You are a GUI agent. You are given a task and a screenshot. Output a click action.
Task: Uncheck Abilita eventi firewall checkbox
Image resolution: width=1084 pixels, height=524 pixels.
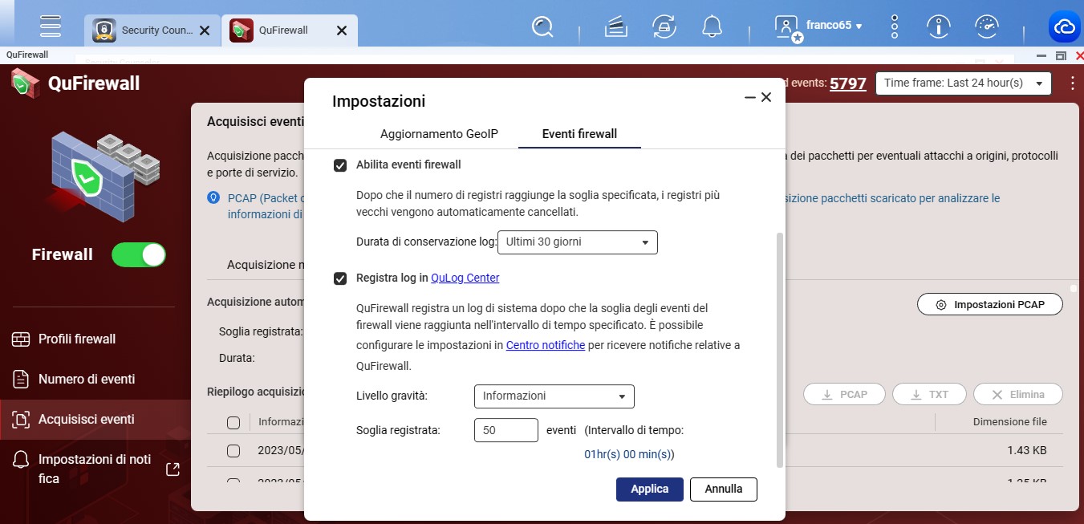pos(340,165)
